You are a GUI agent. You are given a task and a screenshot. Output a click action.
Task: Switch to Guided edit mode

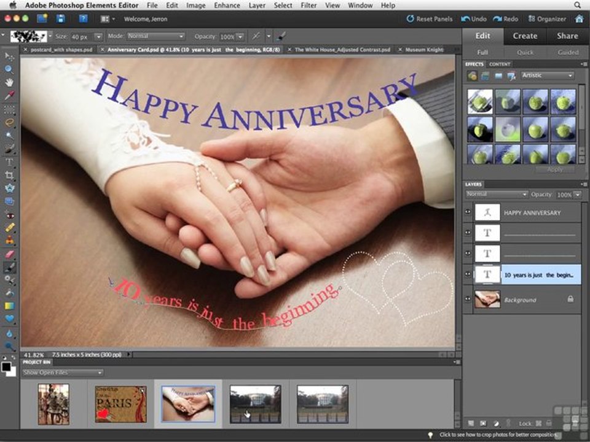[568, 52]
